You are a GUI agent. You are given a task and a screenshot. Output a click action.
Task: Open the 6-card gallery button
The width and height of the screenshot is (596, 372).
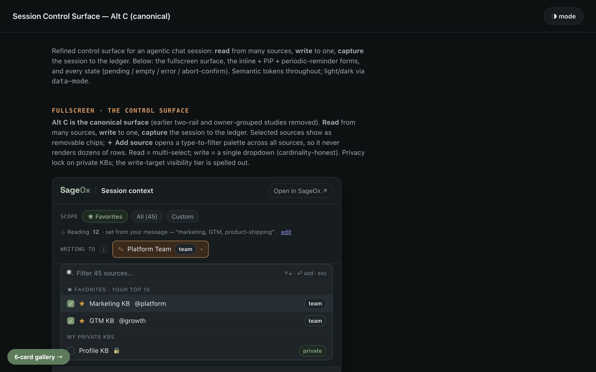[x=38, y=357]
